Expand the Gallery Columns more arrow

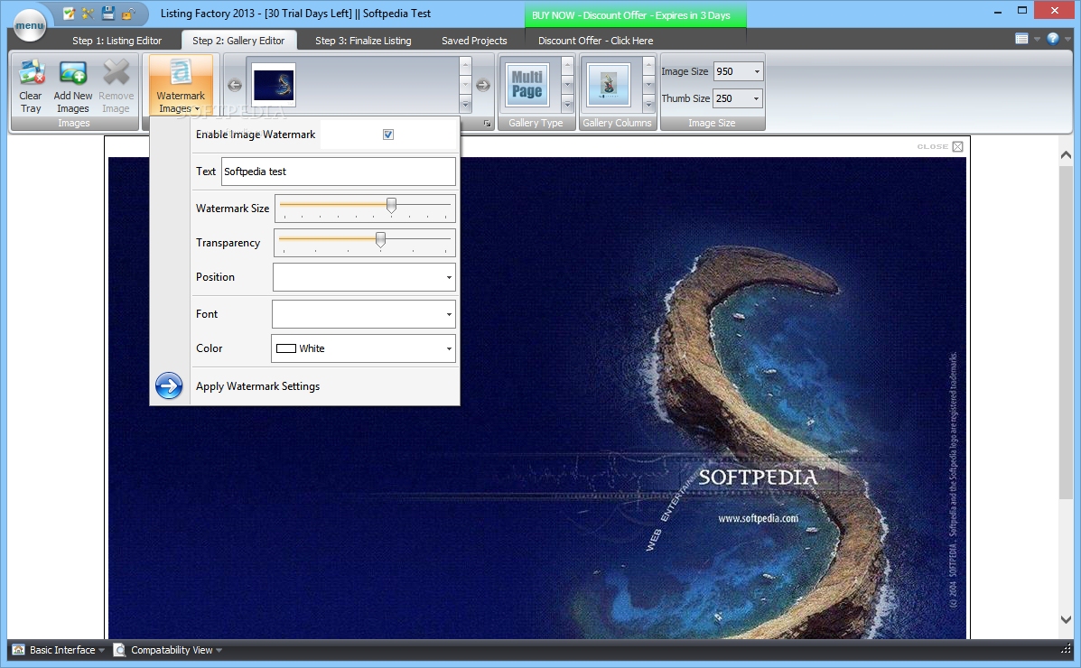648,105
